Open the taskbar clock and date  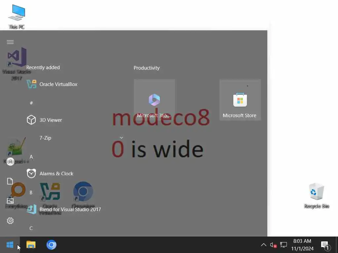(302, 245)
